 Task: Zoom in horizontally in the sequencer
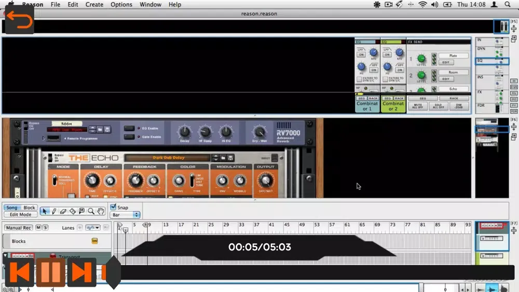click(11, 290)
